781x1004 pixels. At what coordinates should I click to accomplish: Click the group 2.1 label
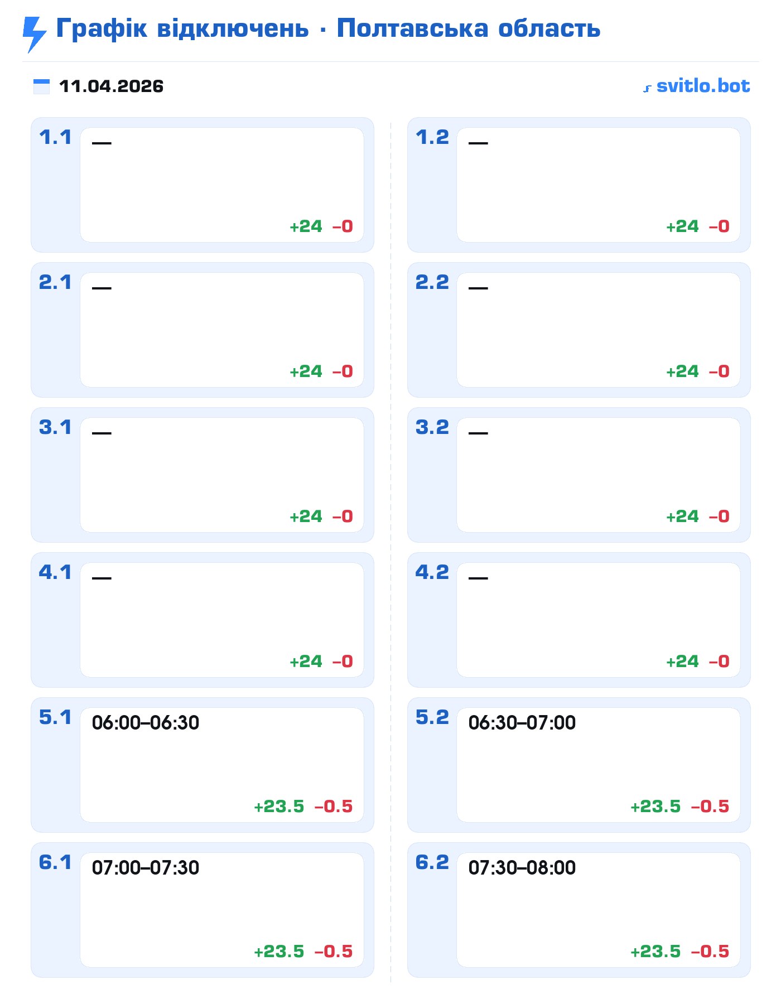click(55, 282)
